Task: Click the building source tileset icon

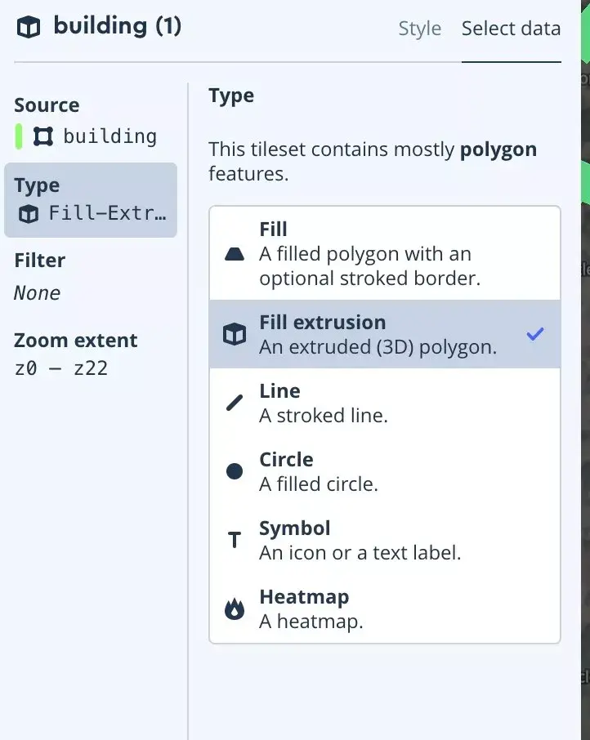Action: pyautogui.click(x=43, y=136)
